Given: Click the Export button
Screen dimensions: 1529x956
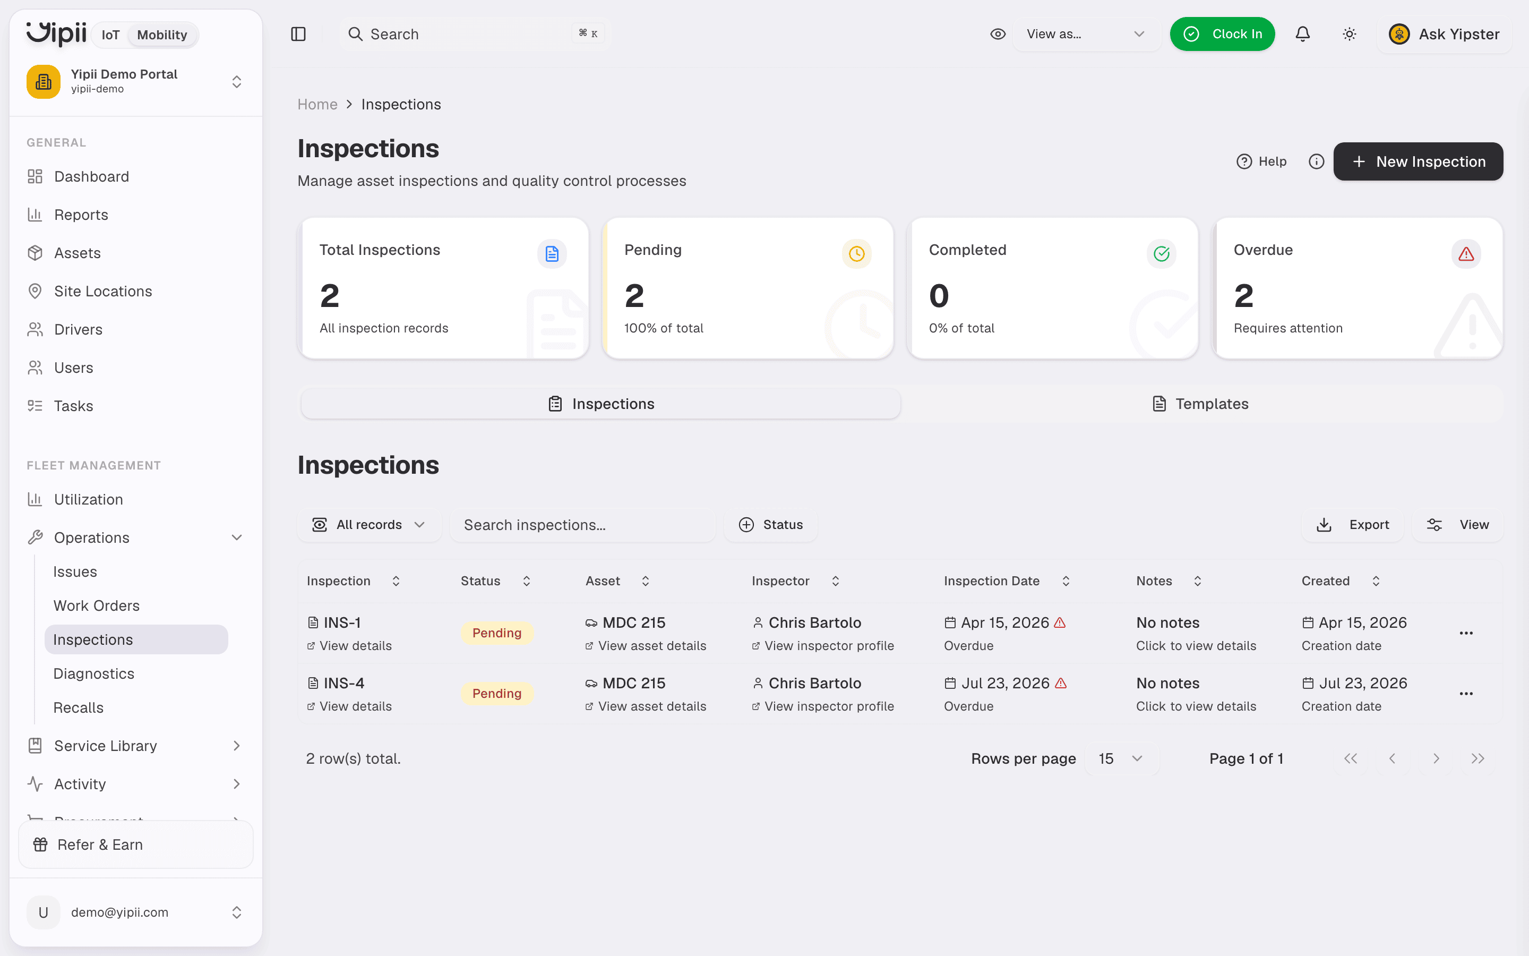Looking at the screenshot, I should click(1352, 525).
